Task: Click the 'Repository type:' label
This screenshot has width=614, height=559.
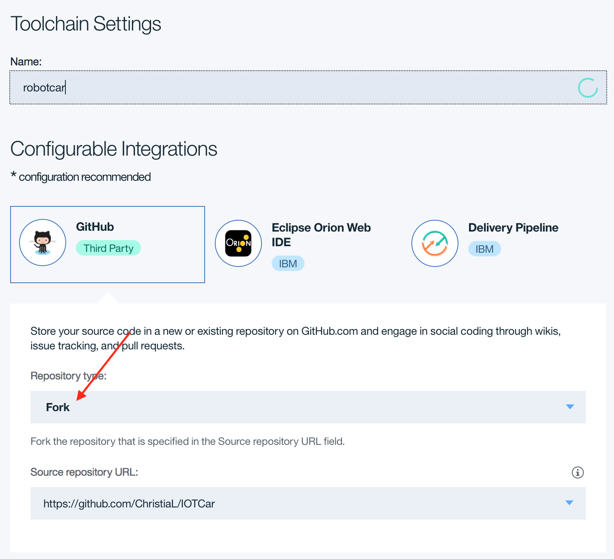Action: coord(68,376)
